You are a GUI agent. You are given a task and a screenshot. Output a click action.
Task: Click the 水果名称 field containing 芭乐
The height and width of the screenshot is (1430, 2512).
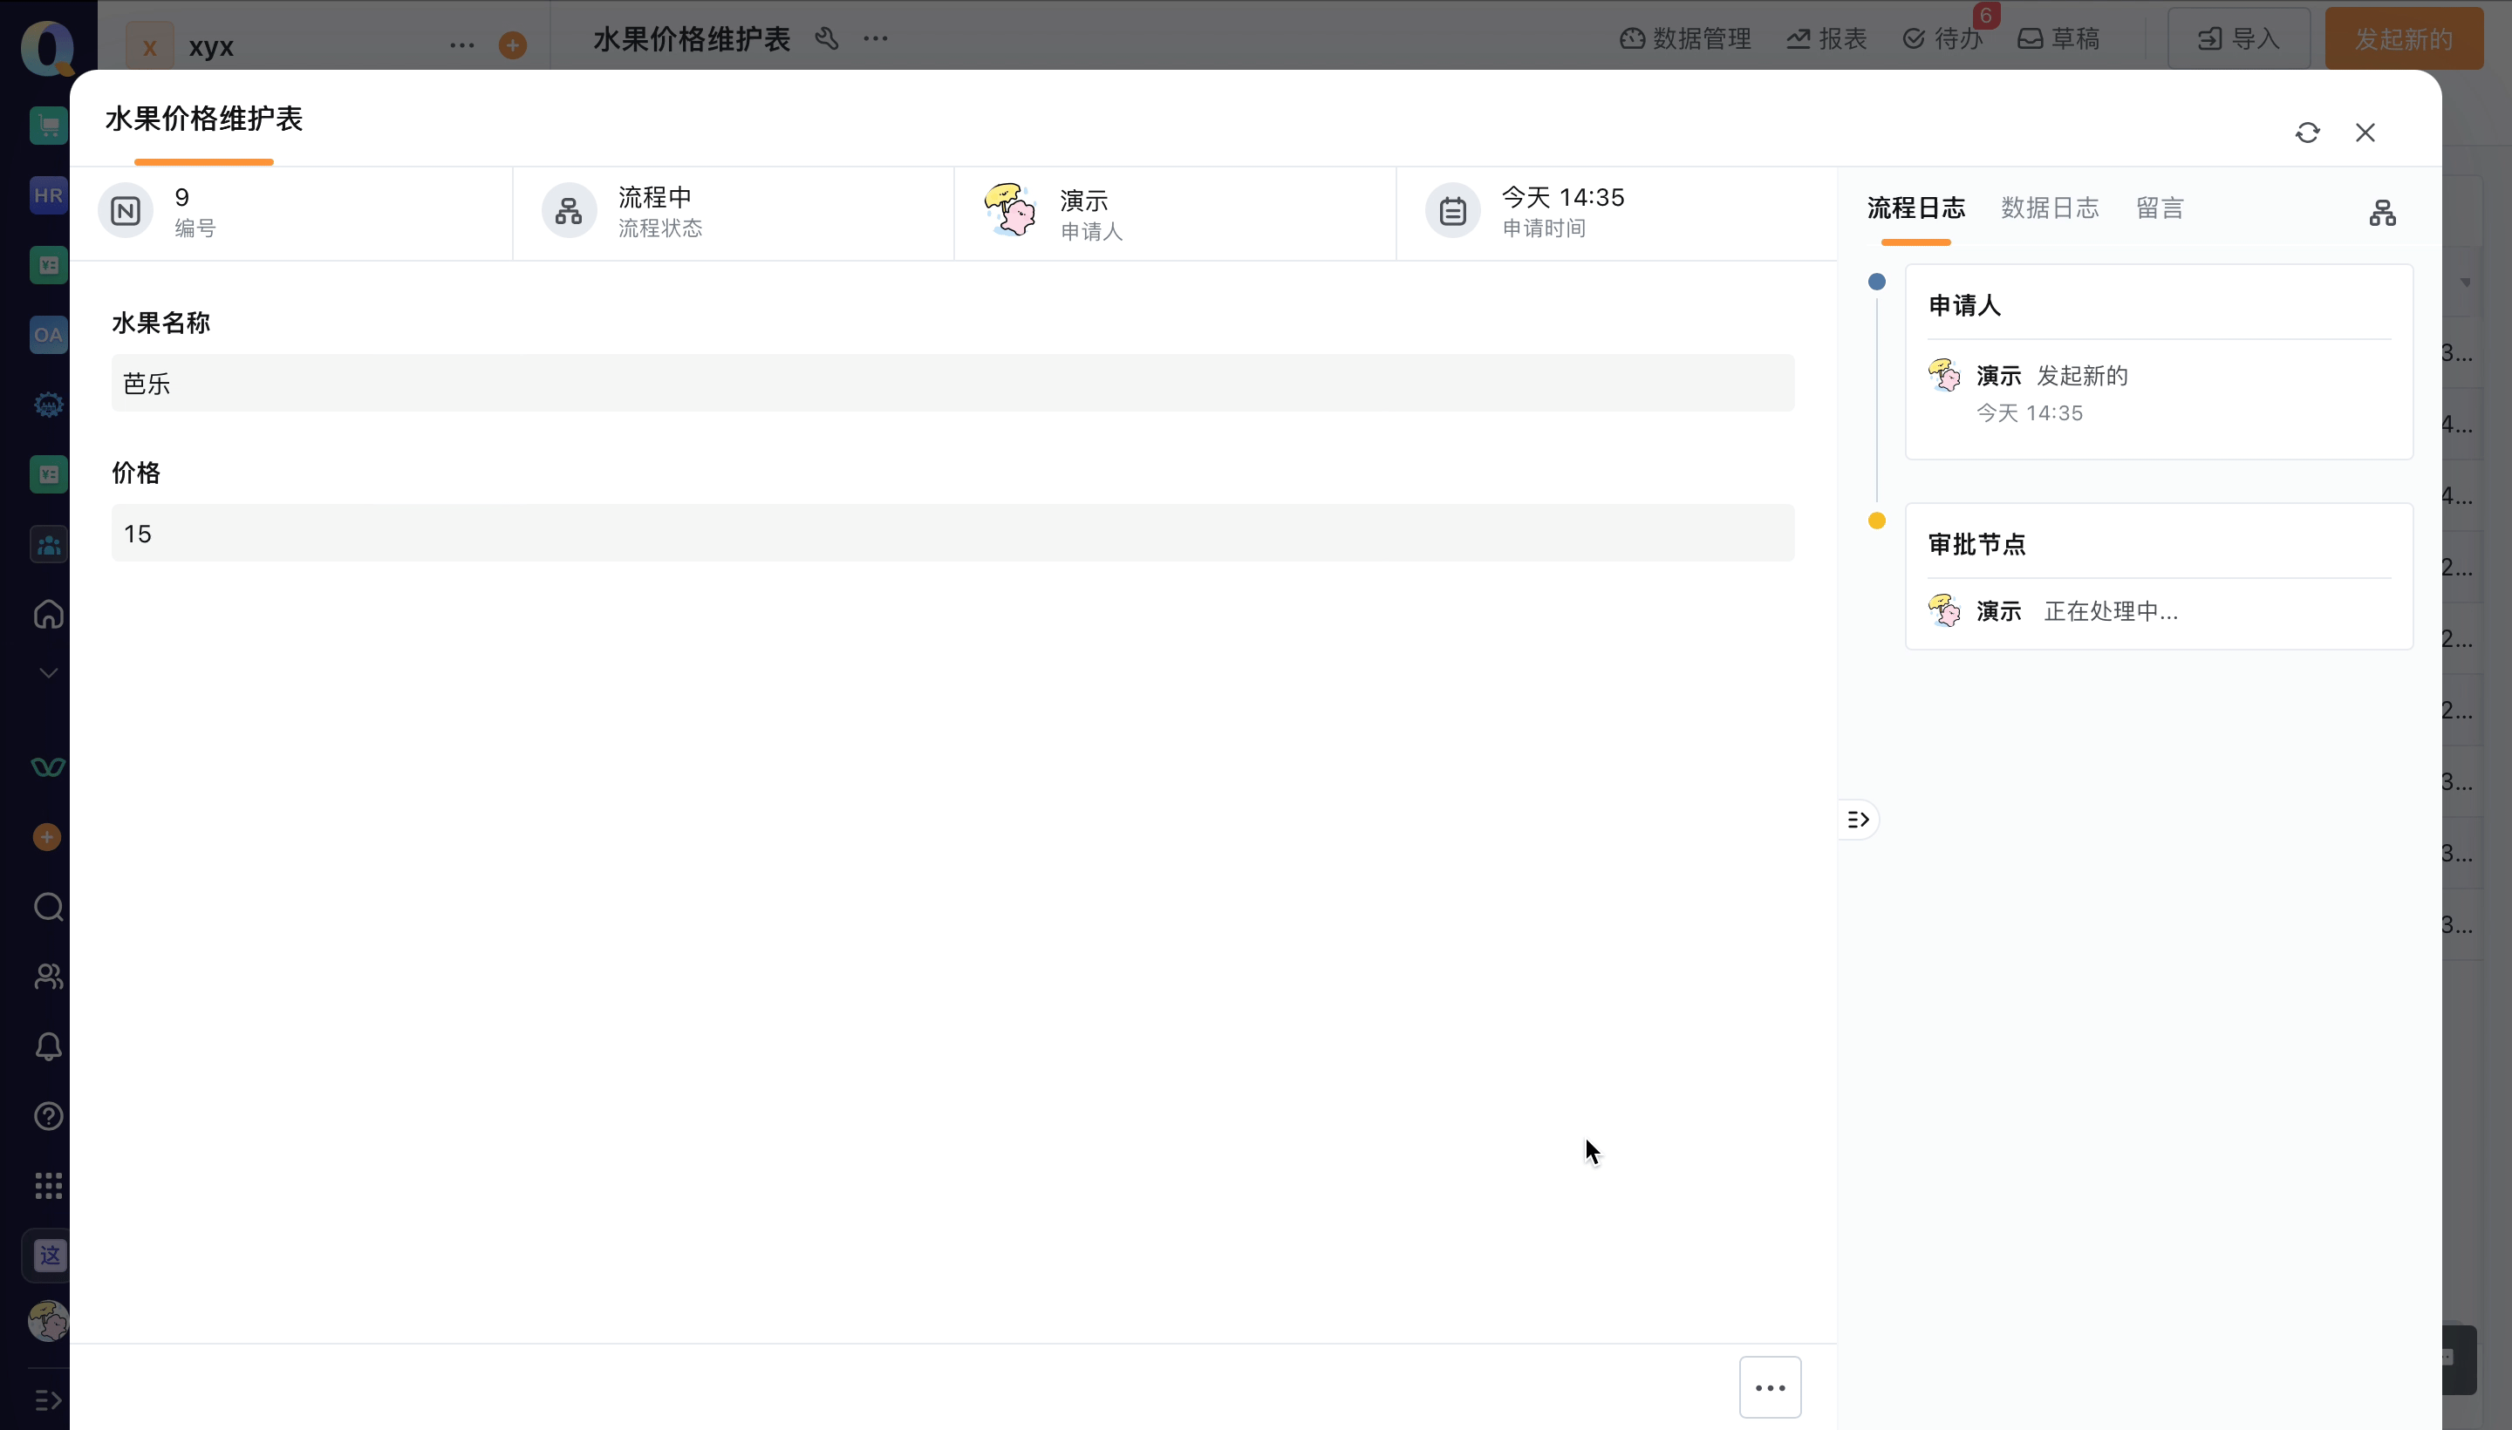click(953, 383)
